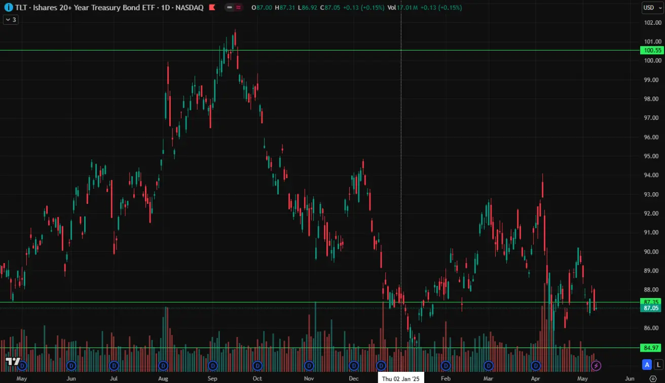Image resolution: width=665 pixels, height=383 pixels.
Task: Click the TradingView logo on the chart
Action: (12, 361)
